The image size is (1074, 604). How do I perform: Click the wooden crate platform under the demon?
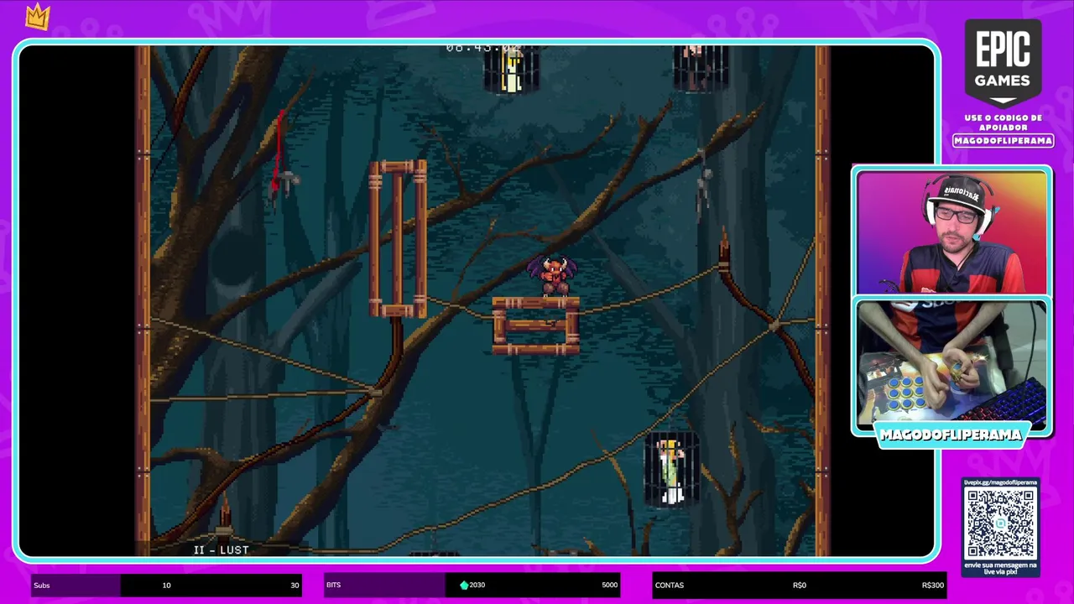click(535, 325)
